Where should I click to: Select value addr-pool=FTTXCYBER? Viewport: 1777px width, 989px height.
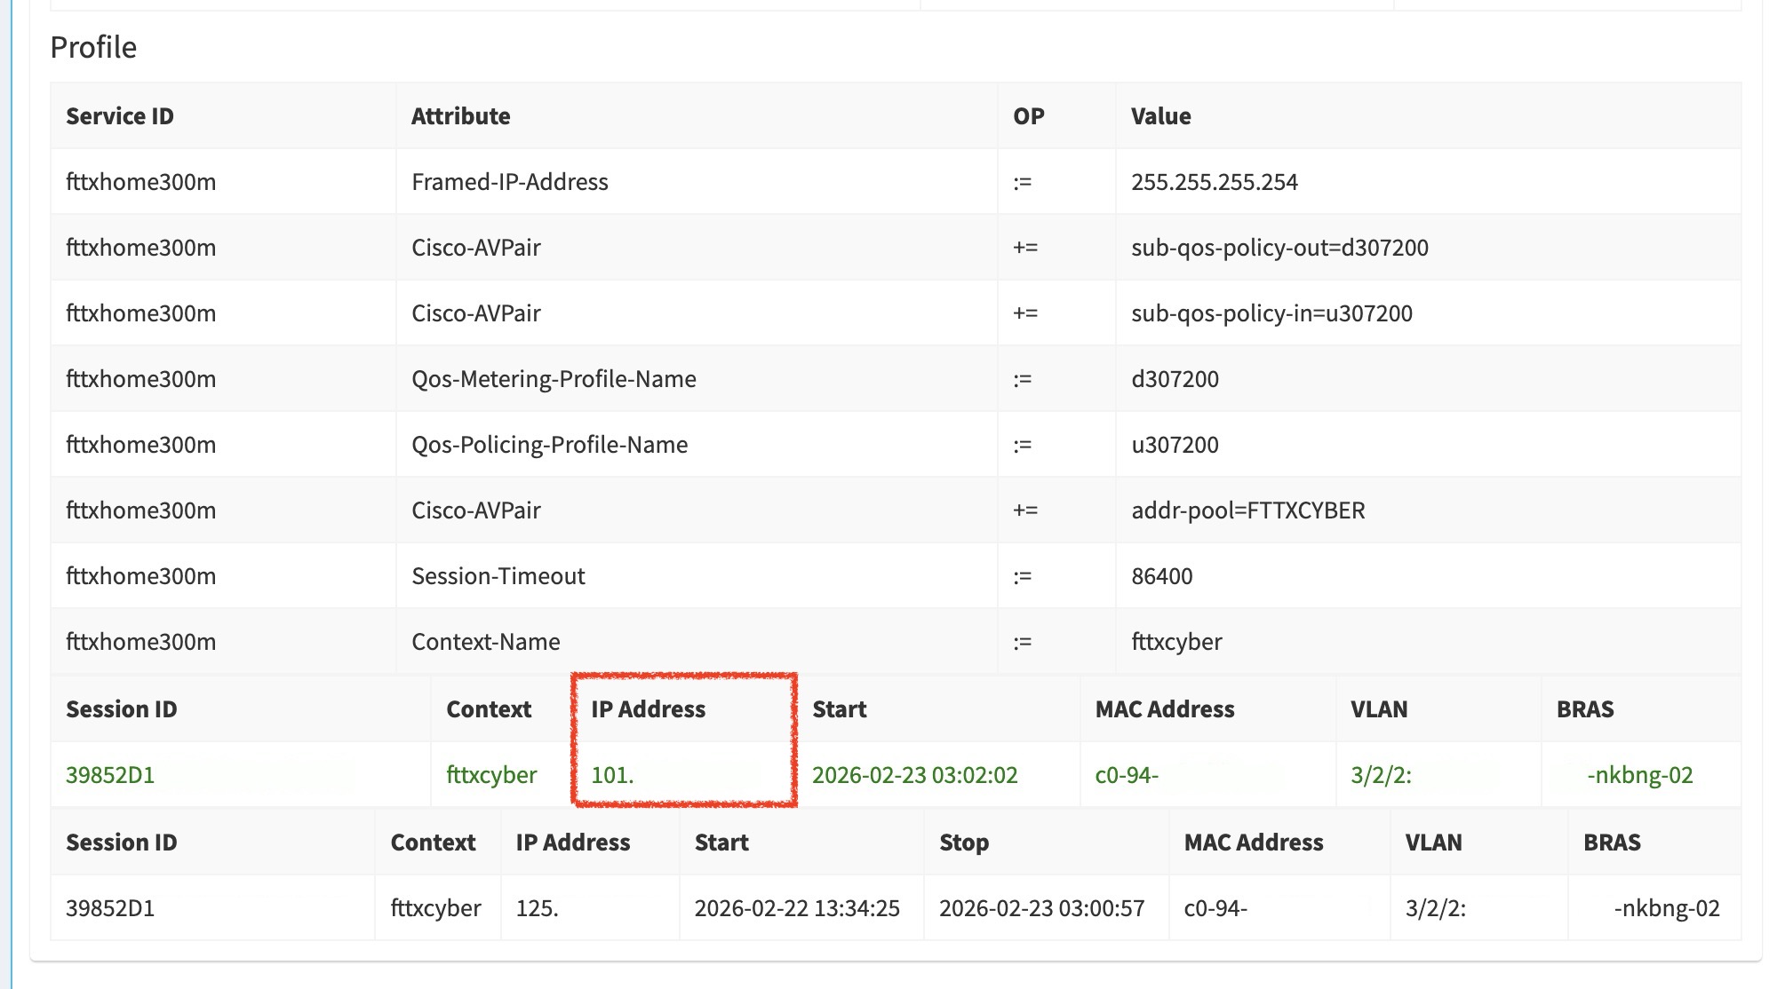tap(1247, 510)
